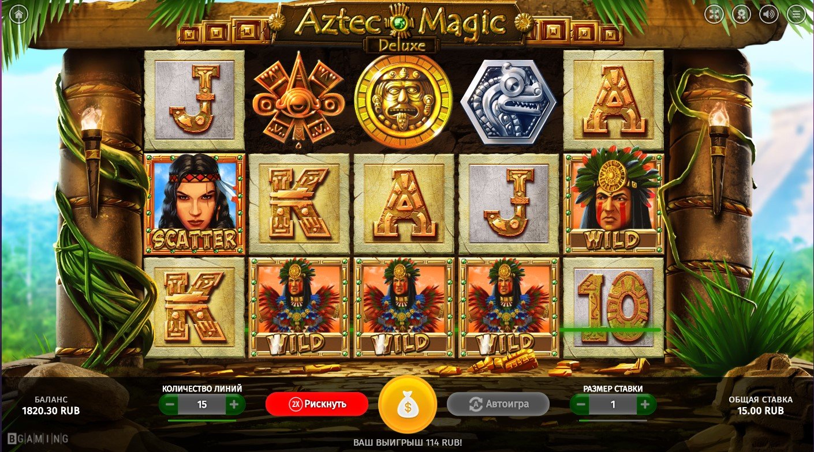Start Автоигра autoplay
The image size is (814, 452).
pyautogui.click(x=498, y=404)
